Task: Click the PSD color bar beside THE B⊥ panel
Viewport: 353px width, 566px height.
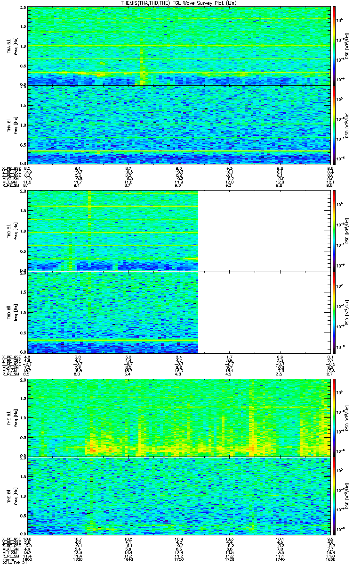Action: click(x=334, y=417)
